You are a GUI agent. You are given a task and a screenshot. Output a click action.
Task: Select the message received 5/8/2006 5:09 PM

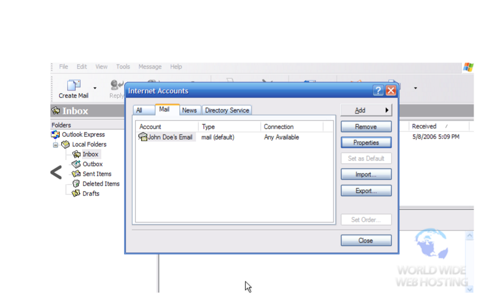(x=436, y=137)
